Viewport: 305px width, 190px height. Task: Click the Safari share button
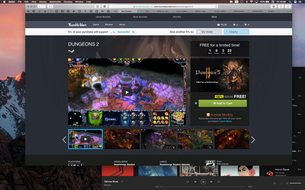pos(281,6)
